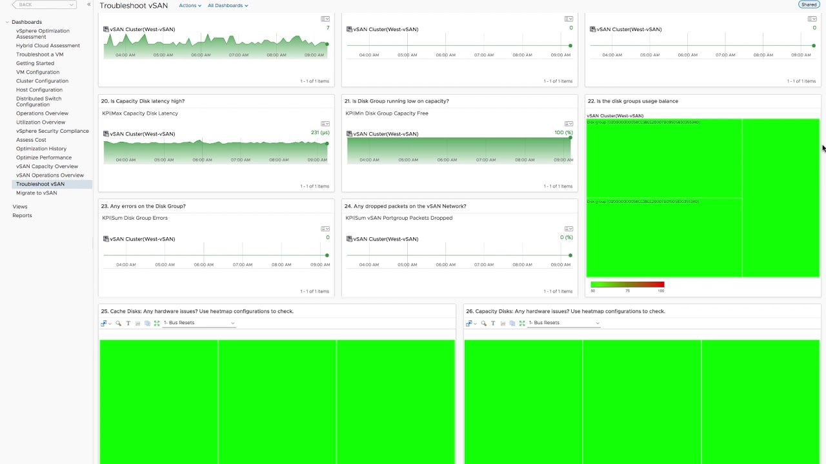Select the second disk group heatmap tile in widget 22
826x464 pixels.
click(x=664, y=238)
